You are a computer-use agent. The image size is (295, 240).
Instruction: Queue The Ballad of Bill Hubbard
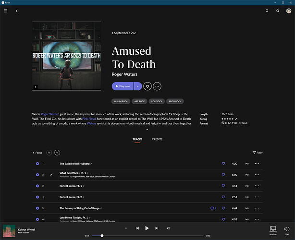pos(247,164)
